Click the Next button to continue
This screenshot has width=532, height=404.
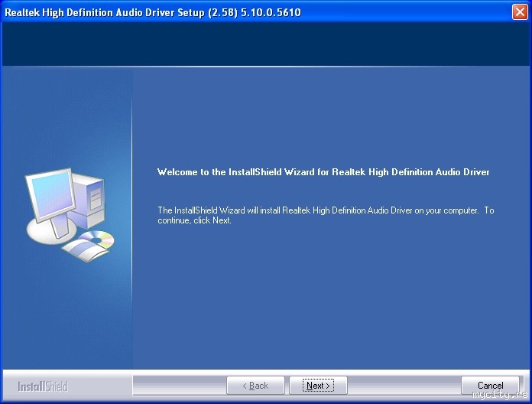pyautogui.click(x=318, y=386)
